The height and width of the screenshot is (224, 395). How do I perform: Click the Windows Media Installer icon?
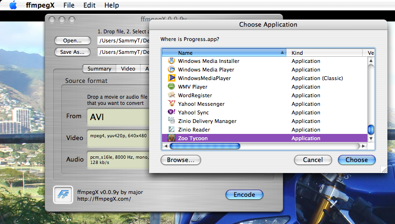coord(172,61)
